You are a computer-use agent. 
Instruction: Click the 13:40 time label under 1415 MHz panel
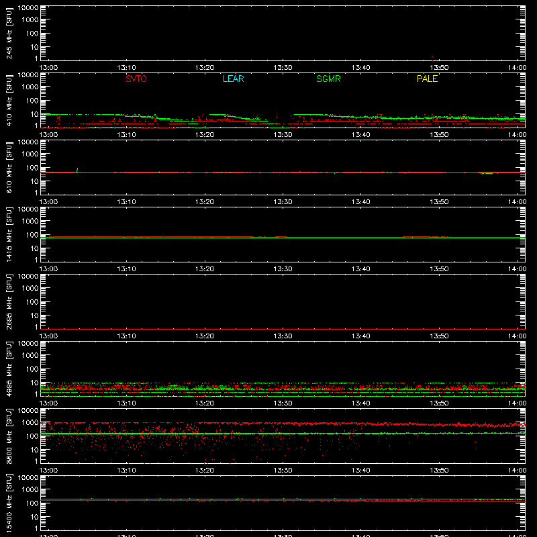361,269
